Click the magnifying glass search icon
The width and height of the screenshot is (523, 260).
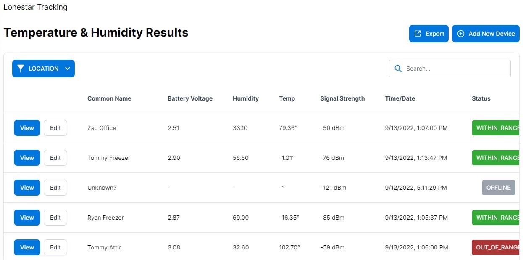(x=398, y=69)
